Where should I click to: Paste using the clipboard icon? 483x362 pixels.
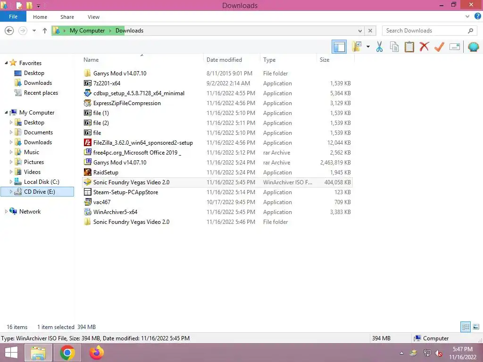tap(409, 47)
